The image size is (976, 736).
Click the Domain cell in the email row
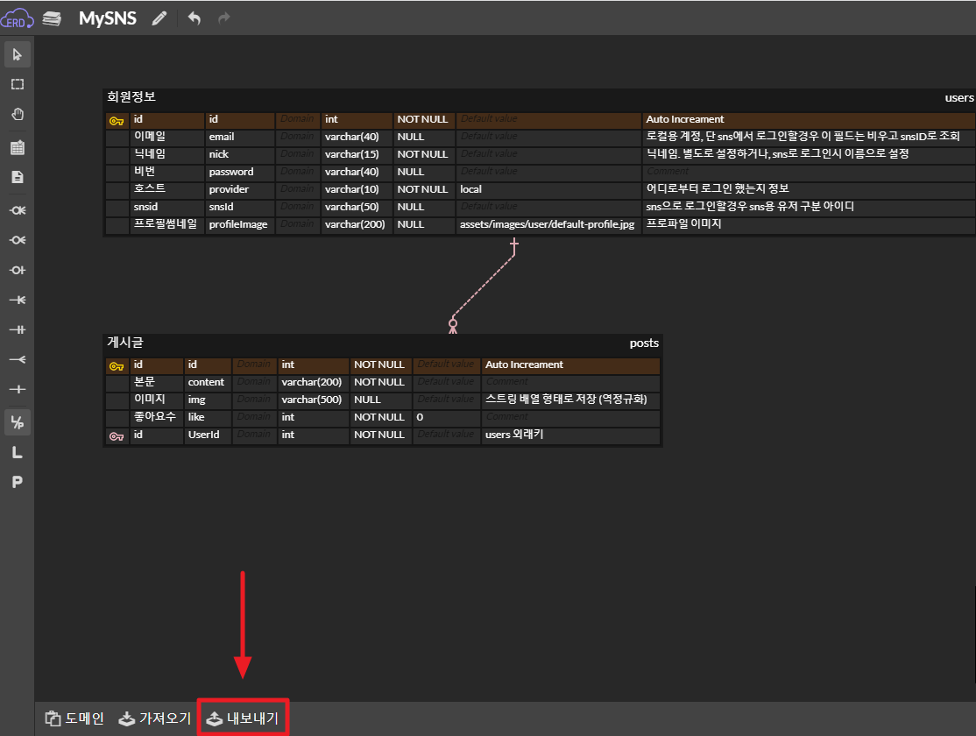pyautogui.click(x=298, y=137)
